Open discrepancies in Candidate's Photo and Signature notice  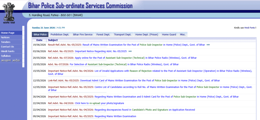[144, 110]
